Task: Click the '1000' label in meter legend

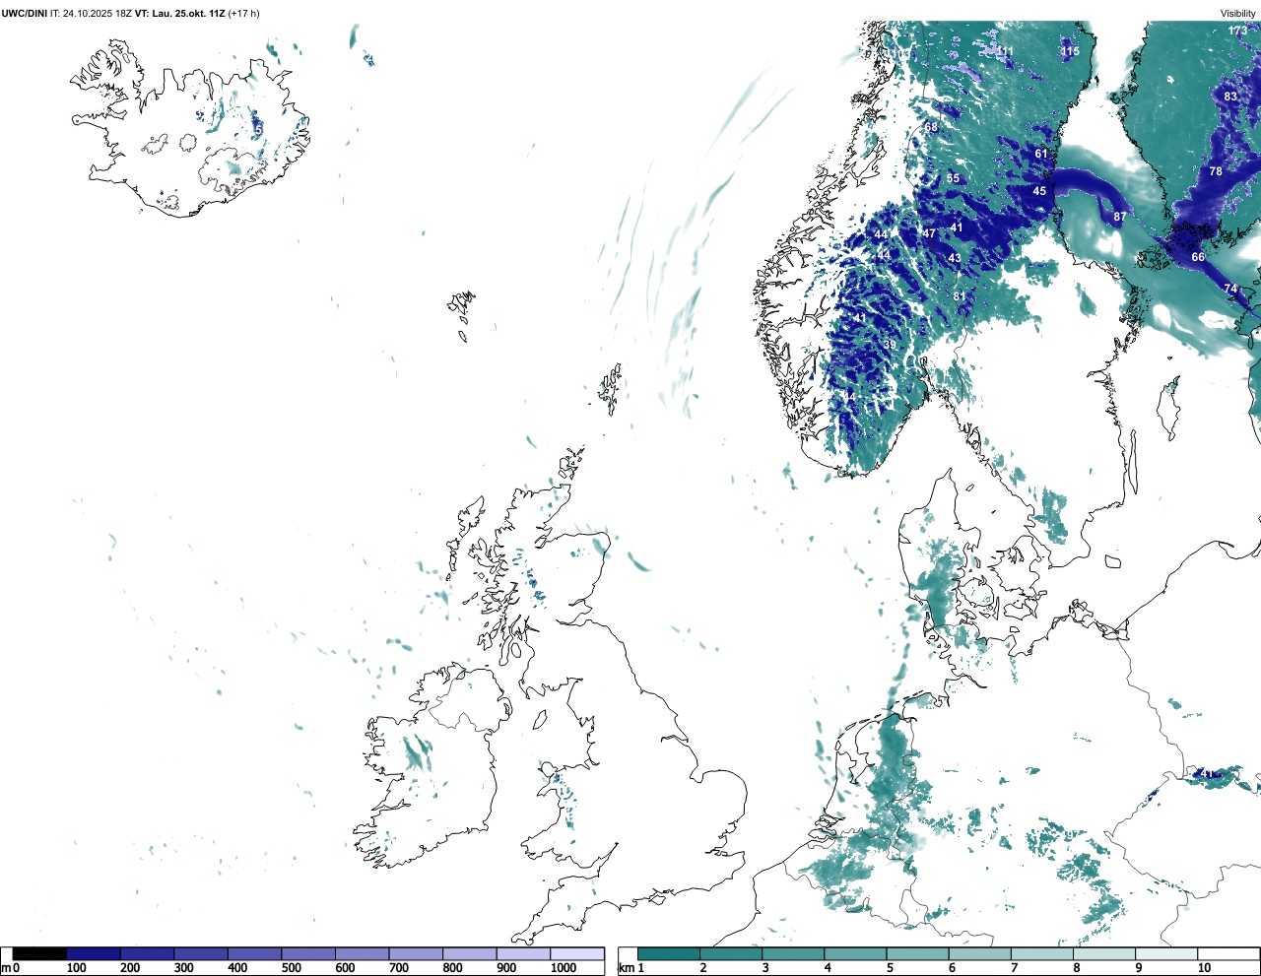Action: (x=564, y=968)
